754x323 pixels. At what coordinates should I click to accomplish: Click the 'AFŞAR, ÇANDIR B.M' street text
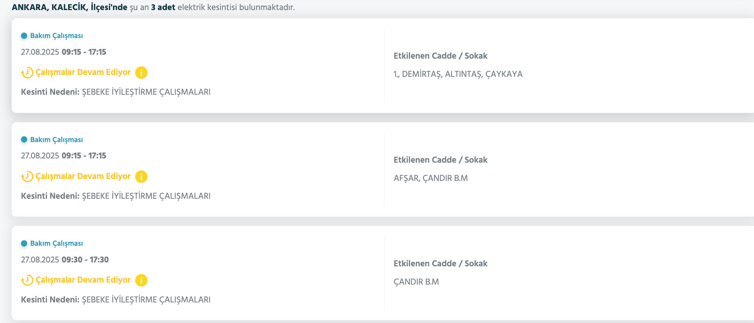(x=431, y=178)
